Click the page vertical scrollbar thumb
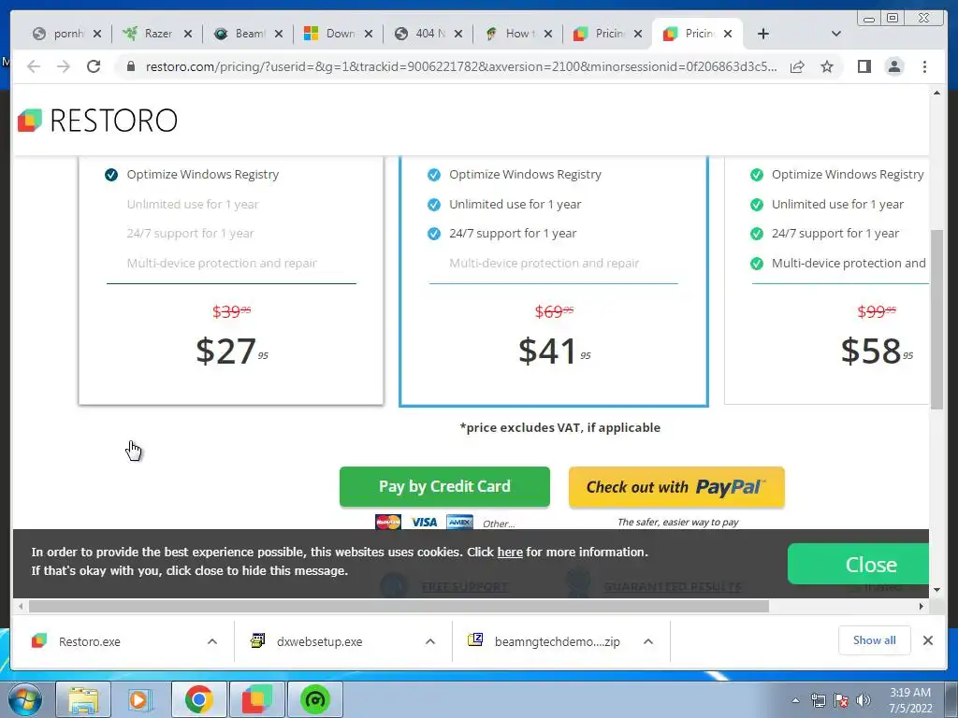Screen dimensions: 958x718 pyautogui.click(x=936, y=320)
